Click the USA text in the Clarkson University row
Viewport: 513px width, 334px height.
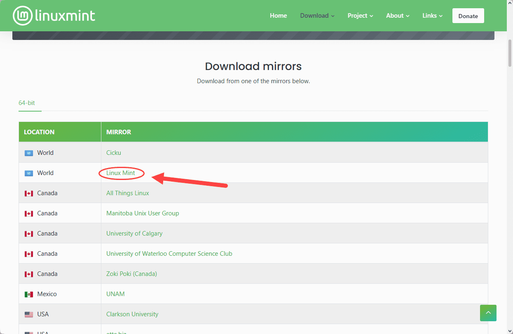tap(43, 314)
